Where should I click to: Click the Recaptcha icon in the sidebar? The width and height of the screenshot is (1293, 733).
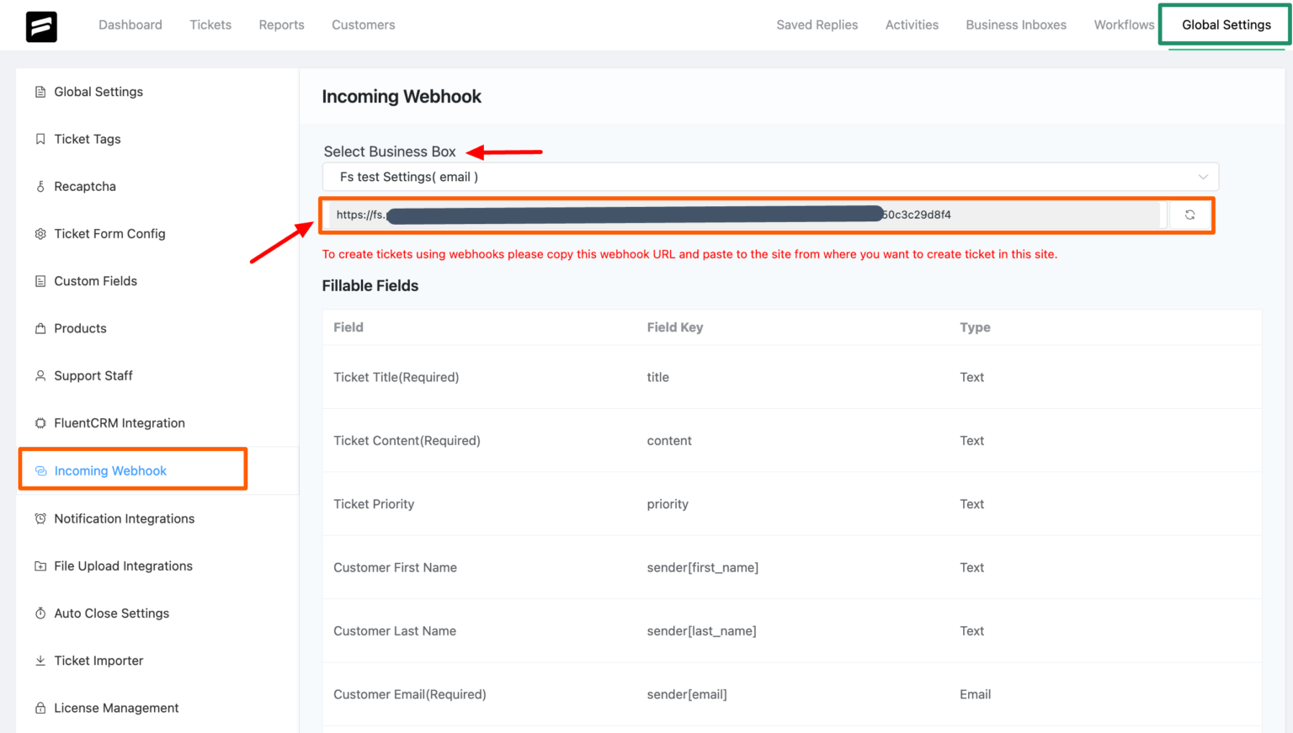pos(40,186)
